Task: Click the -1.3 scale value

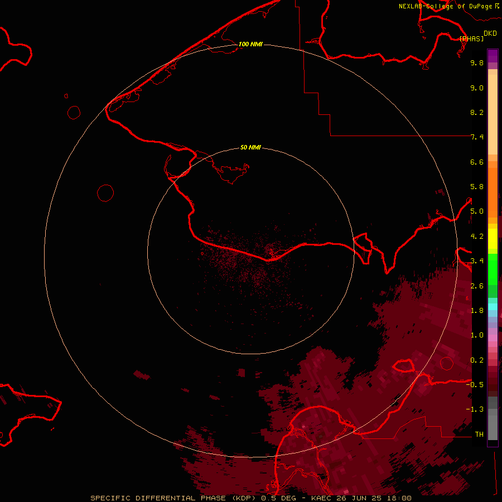Action: tap(475, 409)
